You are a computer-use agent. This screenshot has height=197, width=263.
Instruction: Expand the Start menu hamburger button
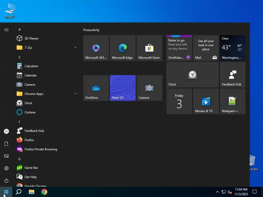pyautogui.click(x=6, y=30)
